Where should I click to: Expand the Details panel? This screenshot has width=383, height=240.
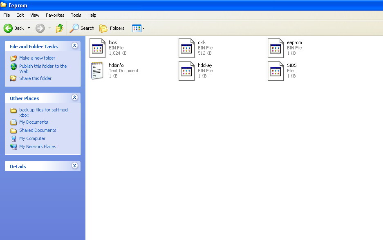74,166
